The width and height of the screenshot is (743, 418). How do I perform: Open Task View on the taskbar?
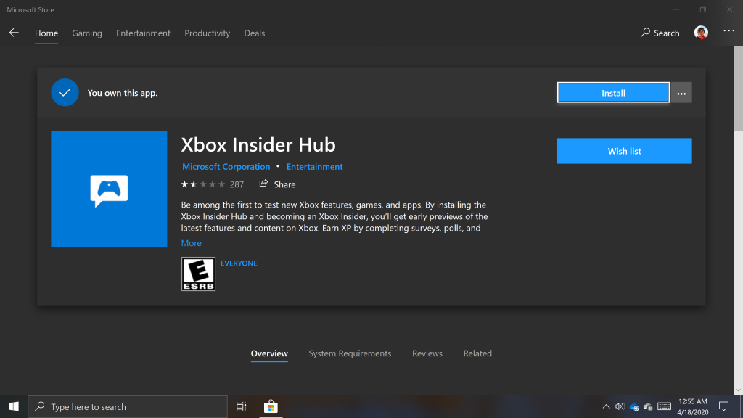pyautogui.click(x=241, y=406)
